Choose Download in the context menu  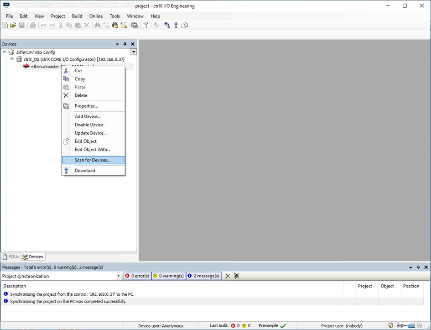(x=93, y=171)
